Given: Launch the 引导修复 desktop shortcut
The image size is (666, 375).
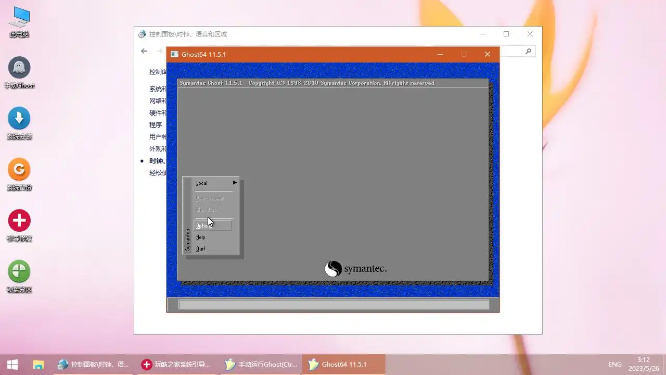Looking at the screenshot, I should tap(19, 226).
